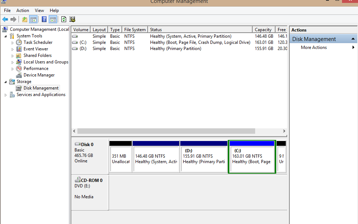This screenshot has width=358, height=224.
Task: Collapse the System Tools tree node
Action: click(5, 36)
